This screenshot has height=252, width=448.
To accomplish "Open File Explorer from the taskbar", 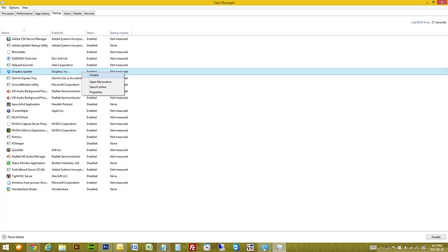I will [x=62, y=247].
